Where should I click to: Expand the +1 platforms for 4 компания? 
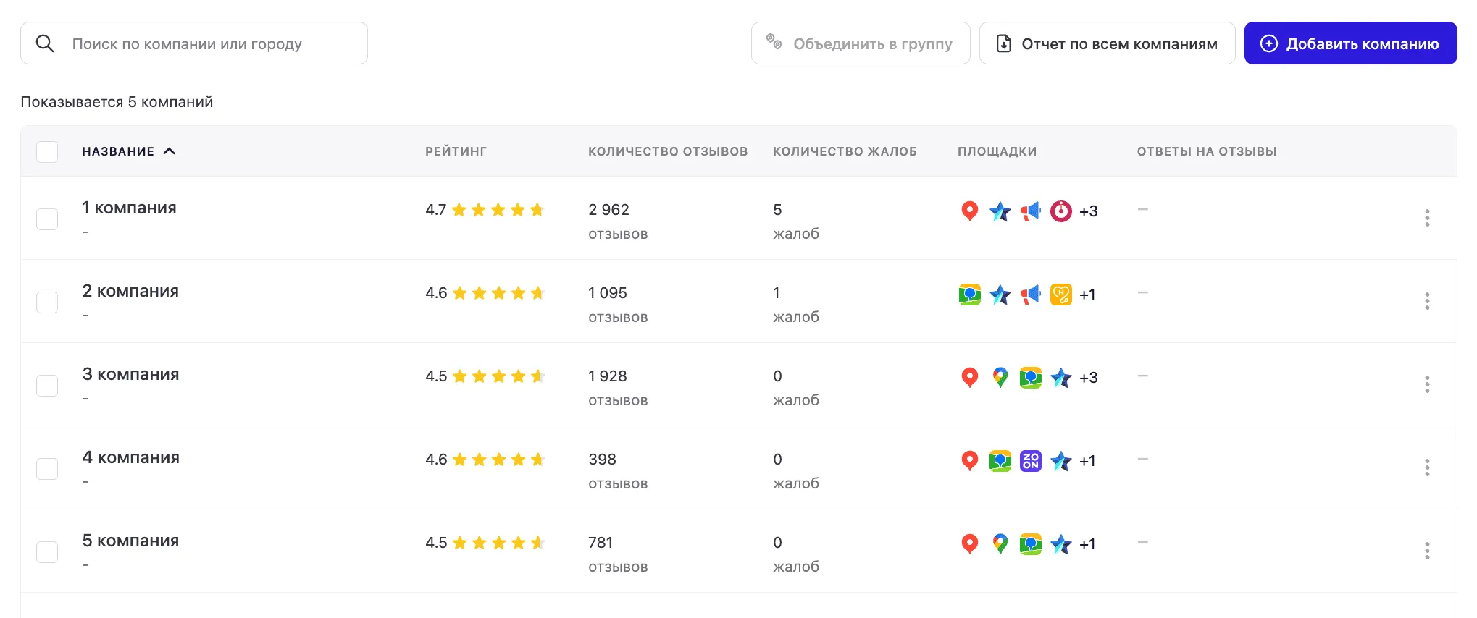(1087, 461)
